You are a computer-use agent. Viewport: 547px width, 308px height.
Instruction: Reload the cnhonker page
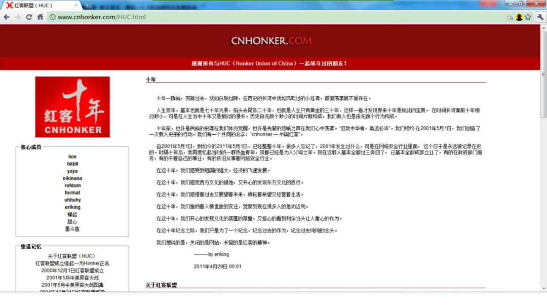pyautogui.click(x=29, y=17)
